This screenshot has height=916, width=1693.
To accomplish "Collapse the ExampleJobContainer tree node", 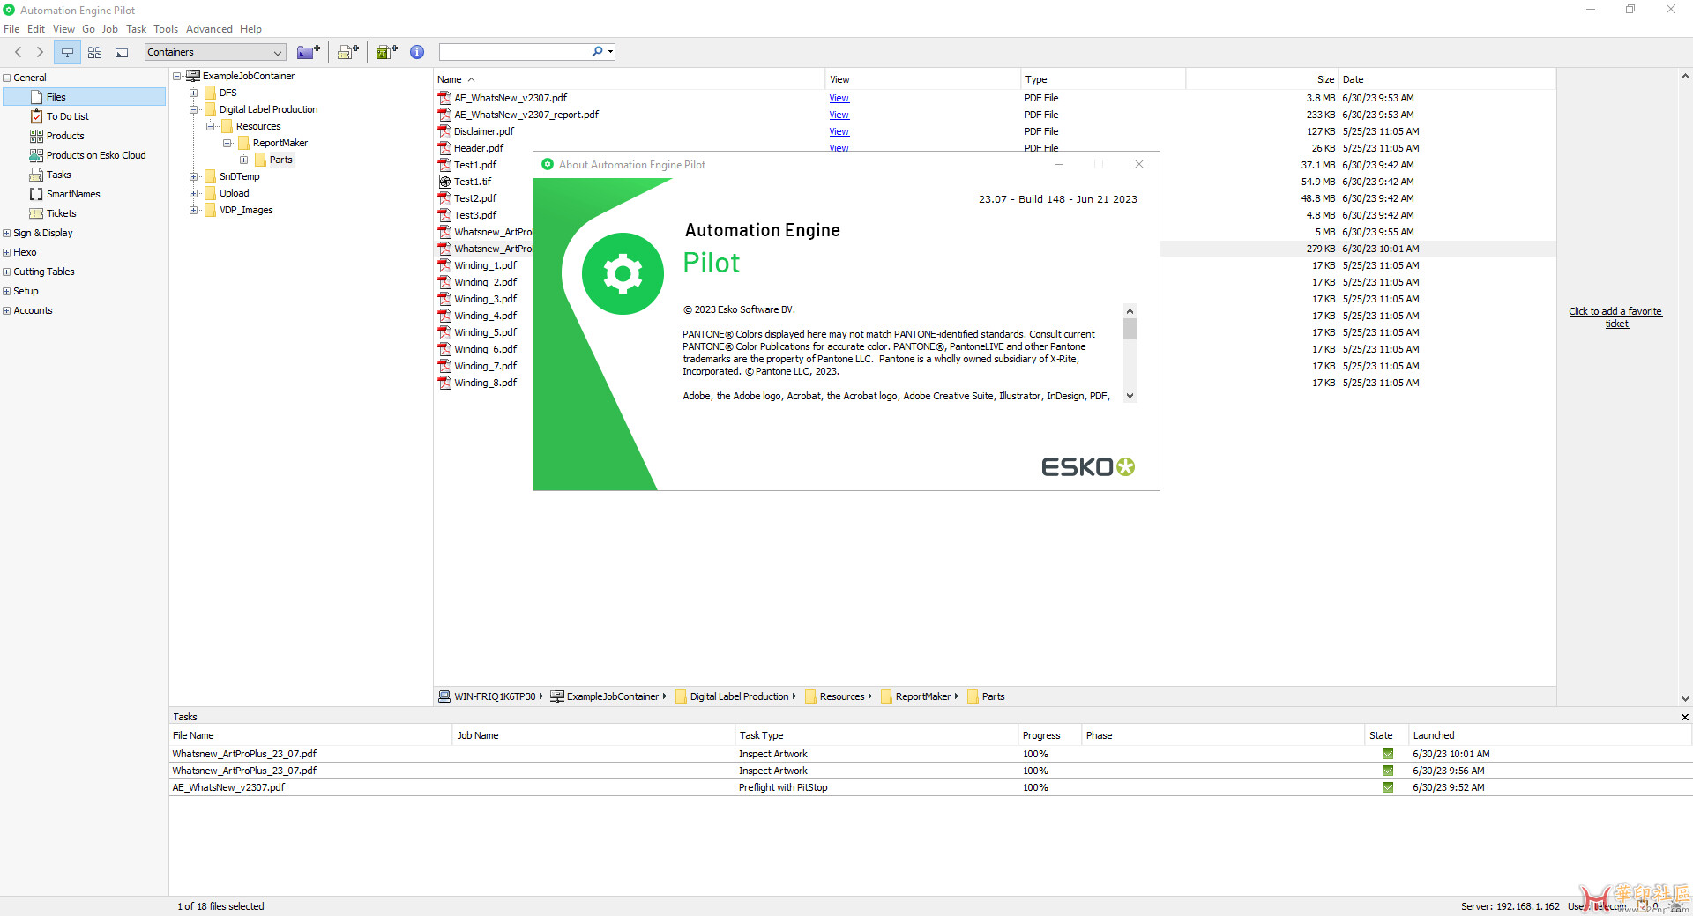I will [x=176, y=76].
